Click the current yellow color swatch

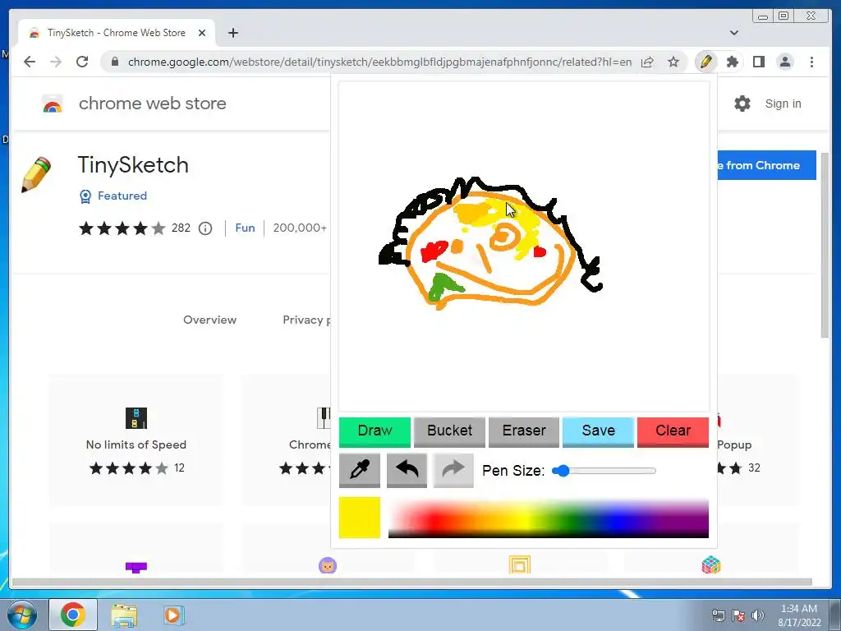(360, 518)
